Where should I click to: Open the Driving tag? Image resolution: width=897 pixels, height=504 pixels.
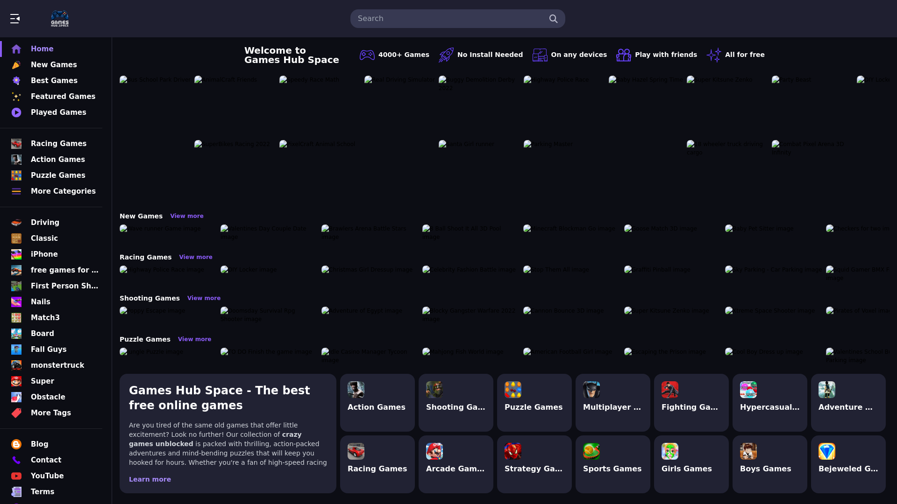(51, 223)
